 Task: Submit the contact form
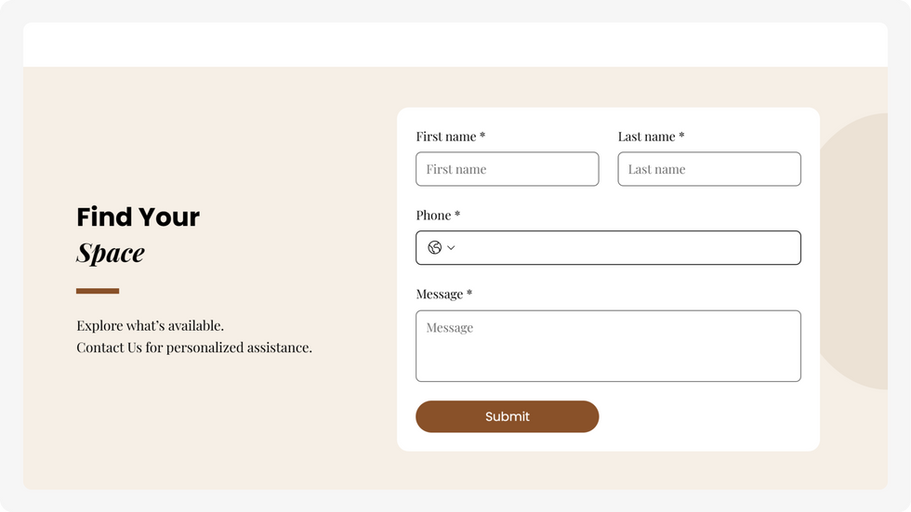tap(508, 416)
